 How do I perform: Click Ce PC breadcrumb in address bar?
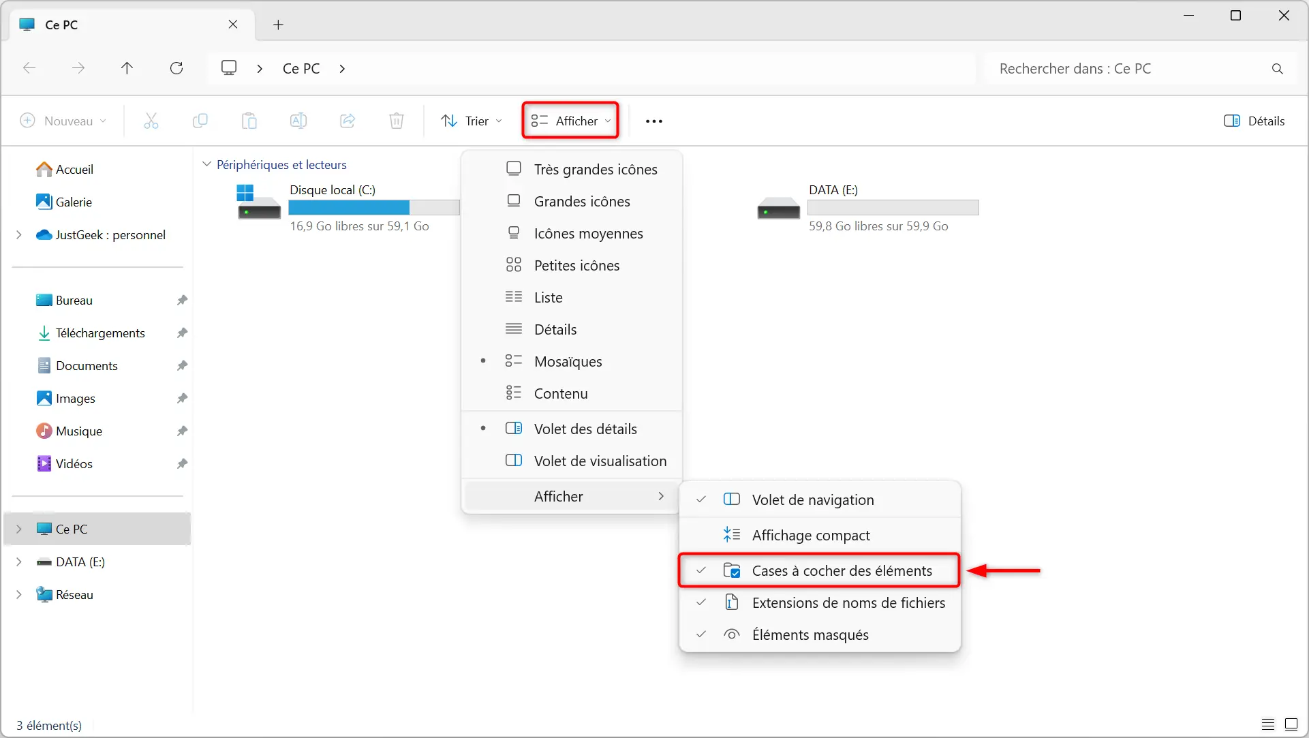301,68
